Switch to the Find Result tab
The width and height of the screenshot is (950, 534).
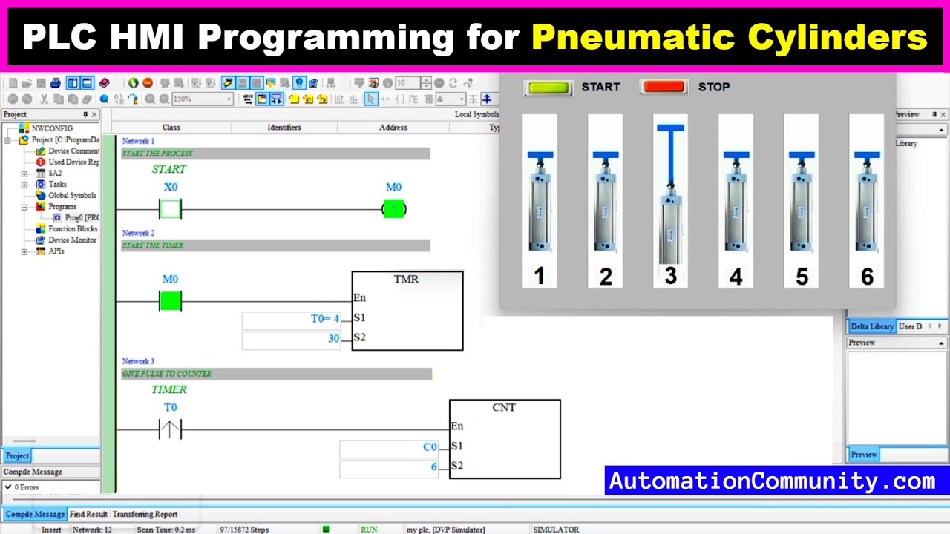click(88, 514)
